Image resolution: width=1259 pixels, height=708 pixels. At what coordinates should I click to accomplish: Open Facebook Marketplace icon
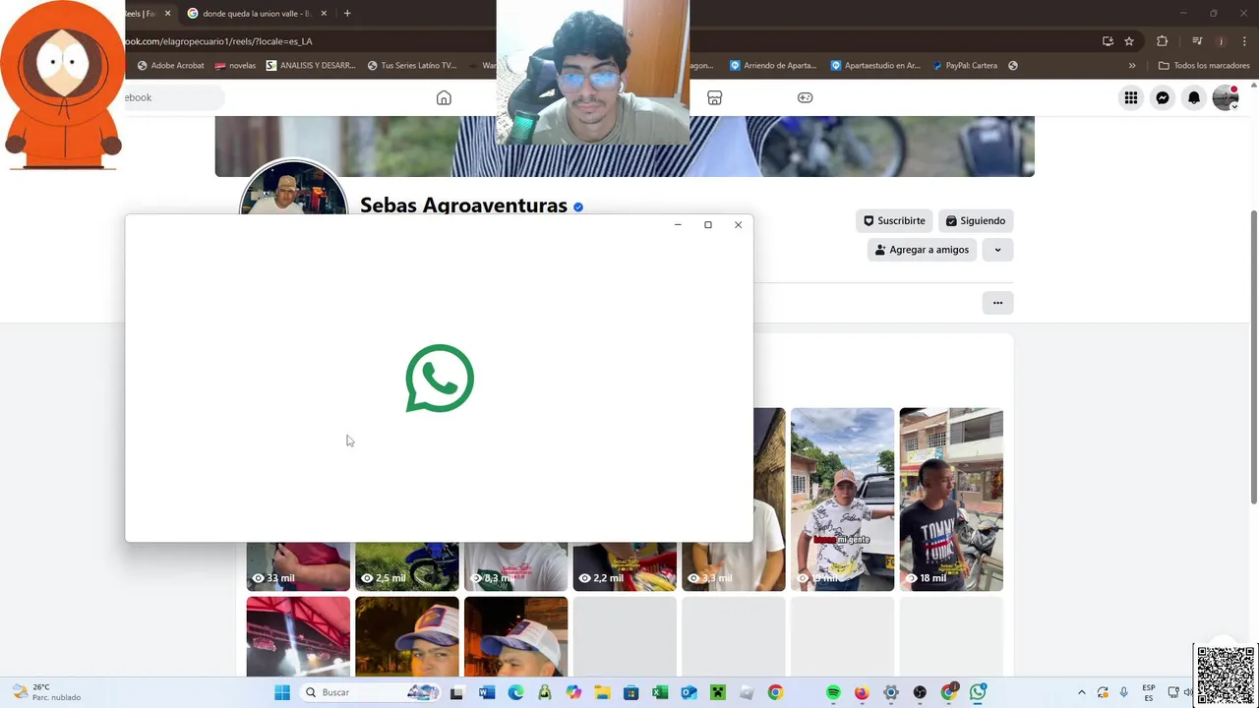pos(715,97)
